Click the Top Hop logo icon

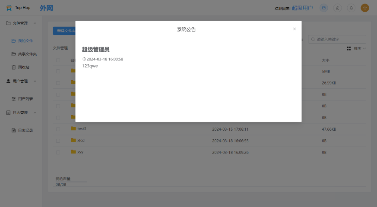tap(9, 8)
